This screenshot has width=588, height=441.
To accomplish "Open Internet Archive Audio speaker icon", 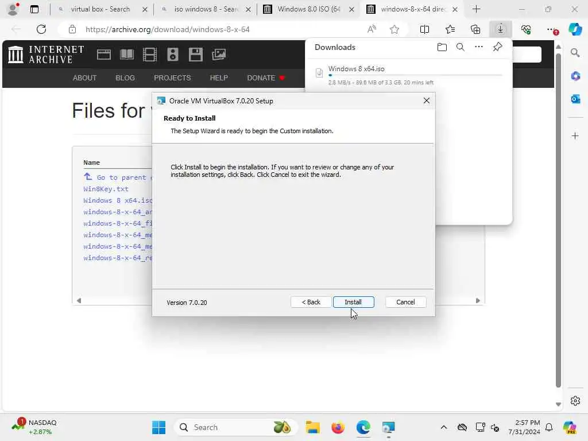I will pos(172,55).
